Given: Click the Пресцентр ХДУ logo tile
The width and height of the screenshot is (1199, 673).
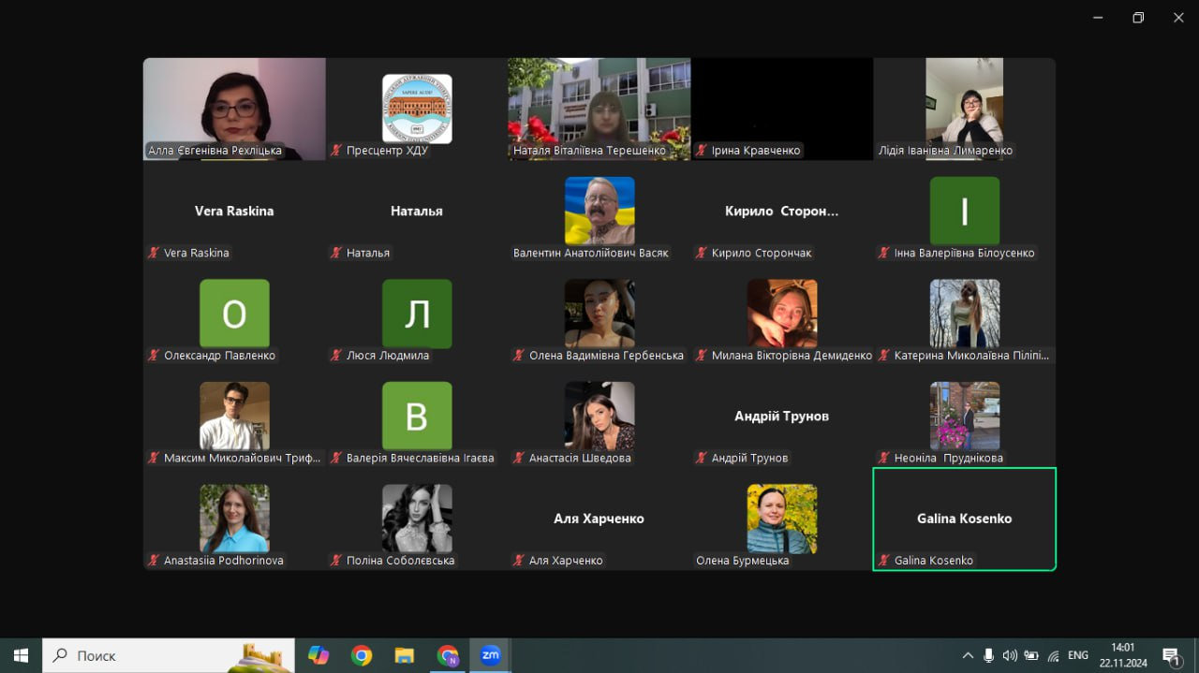Looking at the screenshot, I should click(417, 109).
